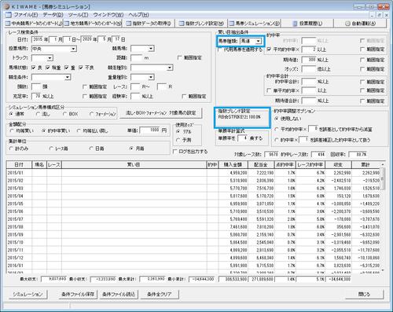Open the 指数ブレンド設定 toolbar item
The width and height of the screenshot is (393, 312).
201,24
